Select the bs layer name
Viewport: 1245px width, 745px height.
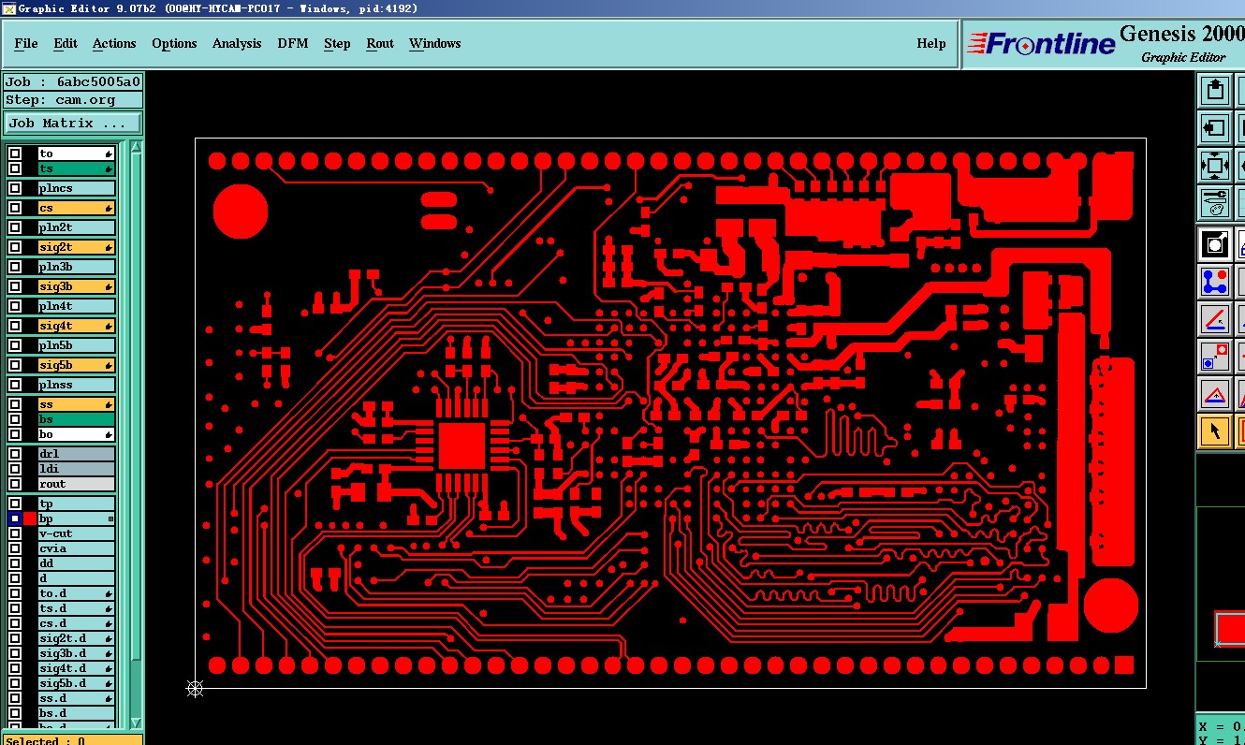coord(77,419)
